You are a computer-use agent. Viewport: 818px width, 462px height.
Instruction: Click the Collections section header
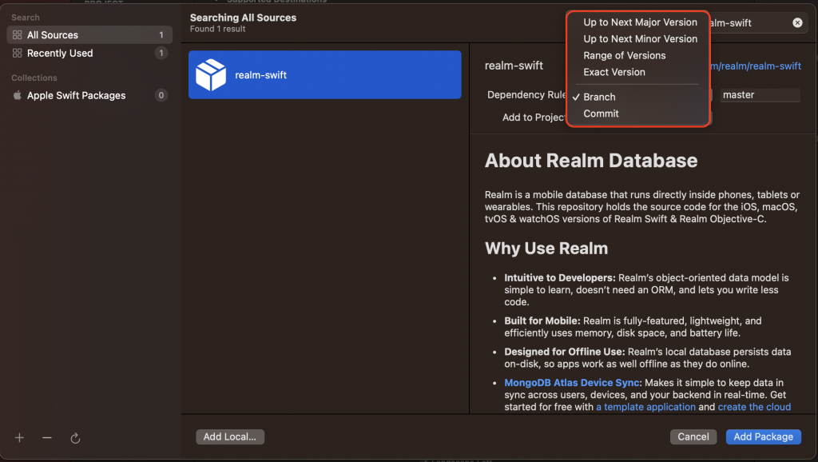click(34, 78)
